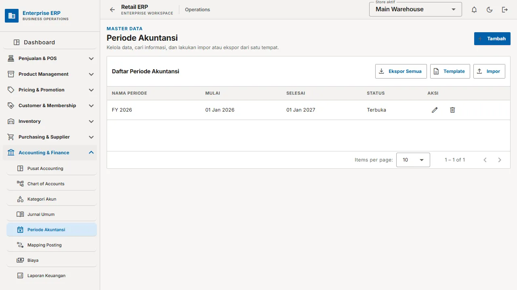Toggle dark mode moon icon

tap(490, 10)
